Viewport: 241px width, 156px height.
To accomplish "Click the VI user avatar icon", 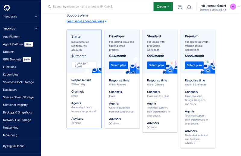I will click(x=233, y=7).
